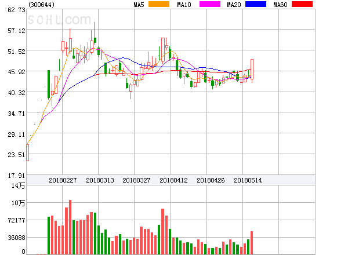Click the first red candlestick near 23.51
348x255 pixels.
[x=27, y=153]
